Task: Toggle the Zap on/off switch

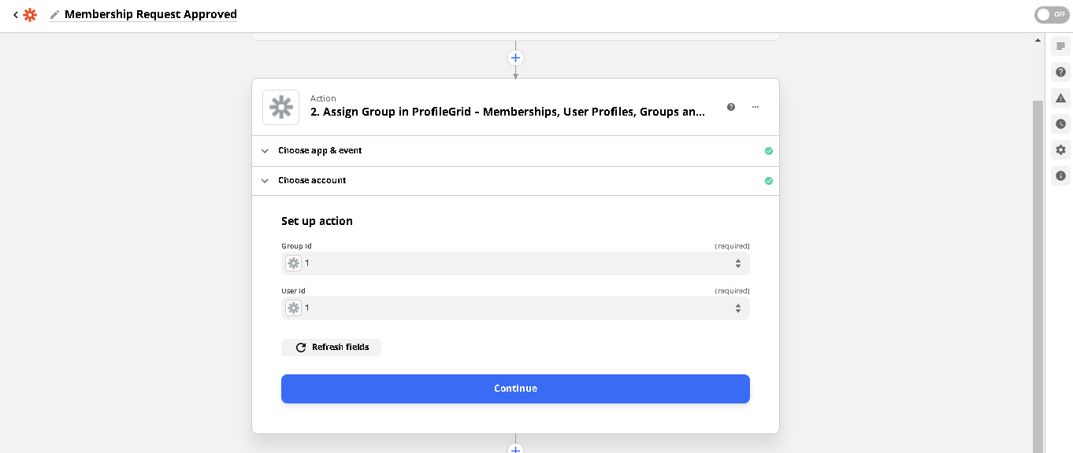Action: [1051, 15]
